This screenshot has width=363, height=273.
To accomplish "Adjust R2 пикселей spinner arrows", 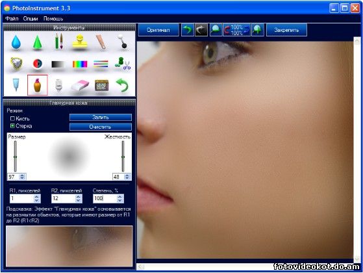I will point(79,198).
